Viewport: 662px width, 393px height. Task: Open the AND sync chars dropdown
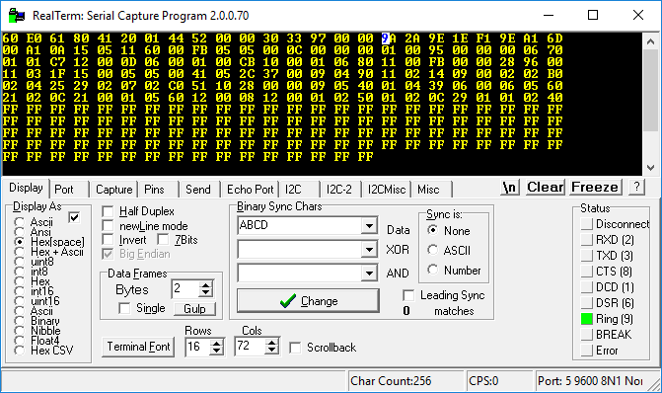pos(369,273)
